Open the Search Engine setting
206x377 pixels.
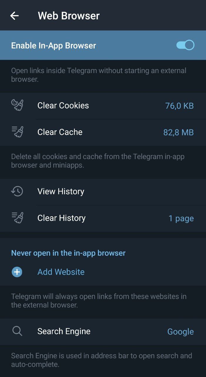64,331
